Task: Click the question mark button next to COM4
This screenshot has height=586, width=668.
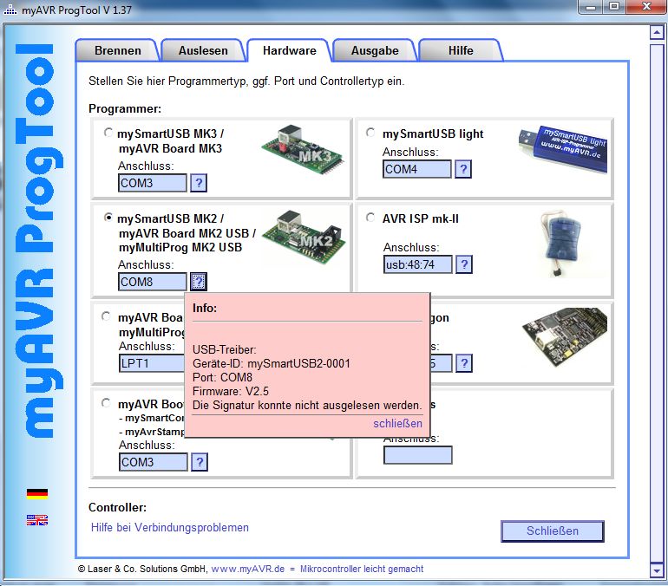Action: point(463,169)
